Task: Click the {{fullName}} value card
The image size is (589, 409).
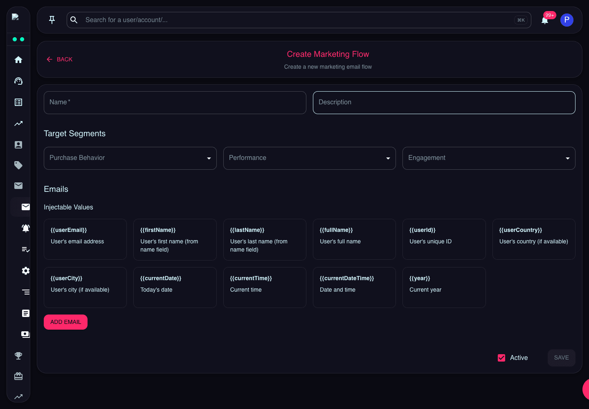Action: point(354,239)
